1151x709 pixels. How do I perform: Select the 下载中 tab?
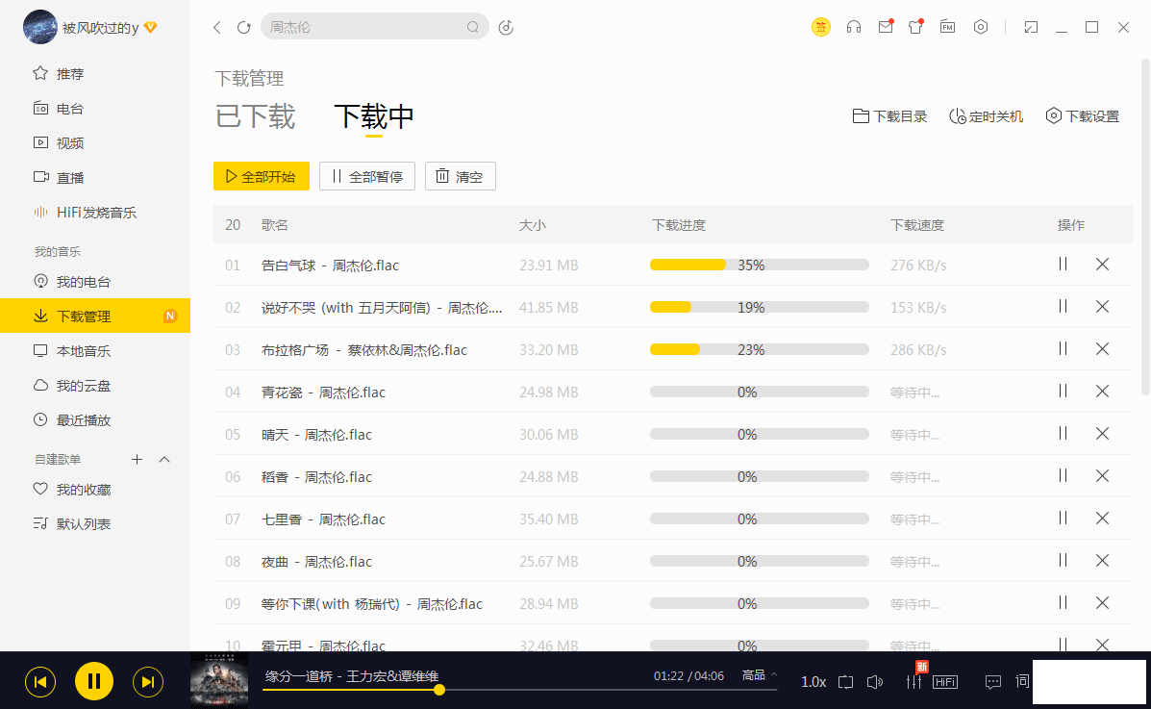click(x=374, y=116)
